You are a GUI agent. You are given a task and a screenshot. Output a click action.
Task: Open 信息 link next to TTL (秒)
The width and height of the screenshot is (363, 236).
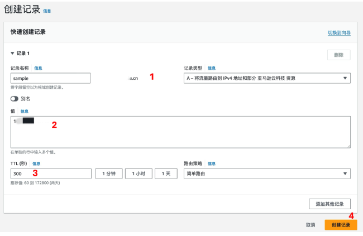point(36,163)
